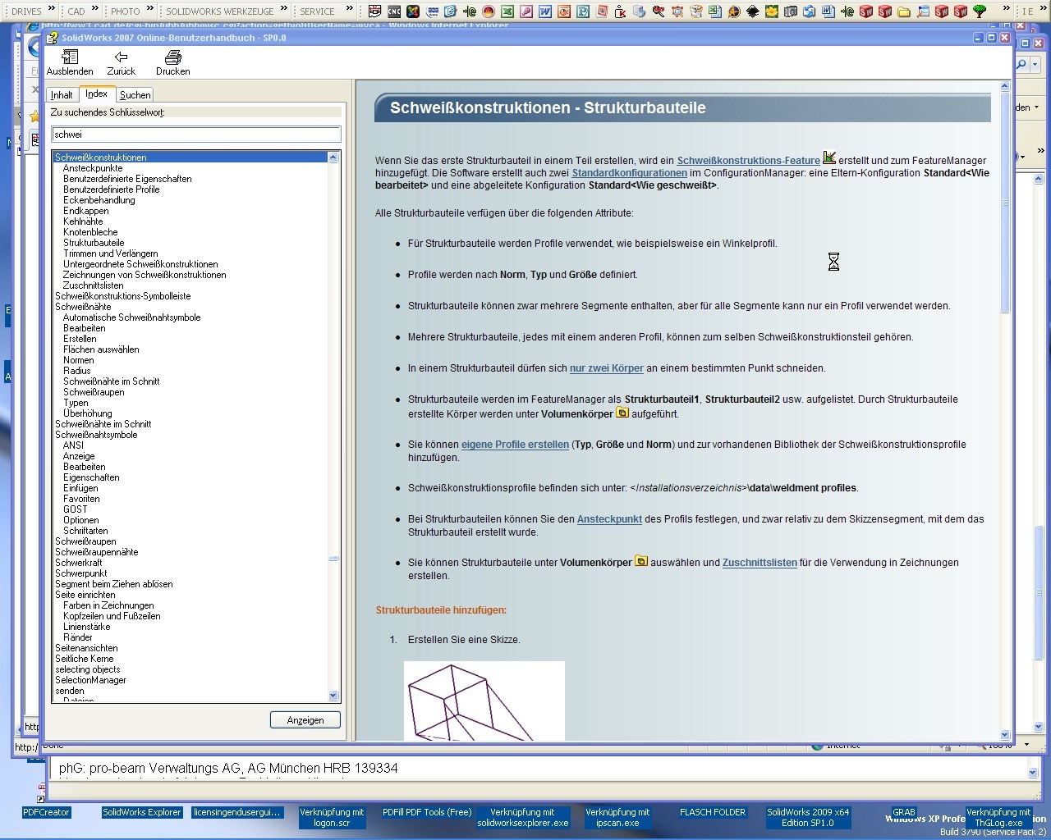Open the FLASCH FOLDER desktop item
This screenshot has width=1051, height=840.
point(713,812)
